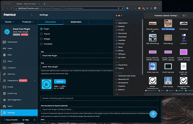The height and width of the screenshot is (124, 193).
Task: Click the short description for disputes field
Action: [99, 109]
